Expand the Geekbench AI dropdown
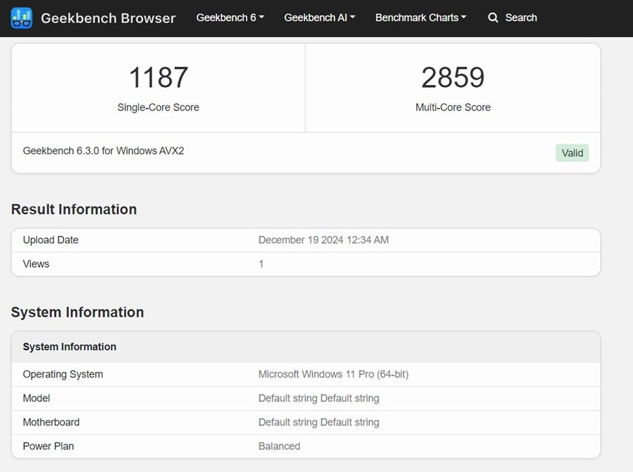Viewport: 633px width, 472px height. click(x=319, y=18)
